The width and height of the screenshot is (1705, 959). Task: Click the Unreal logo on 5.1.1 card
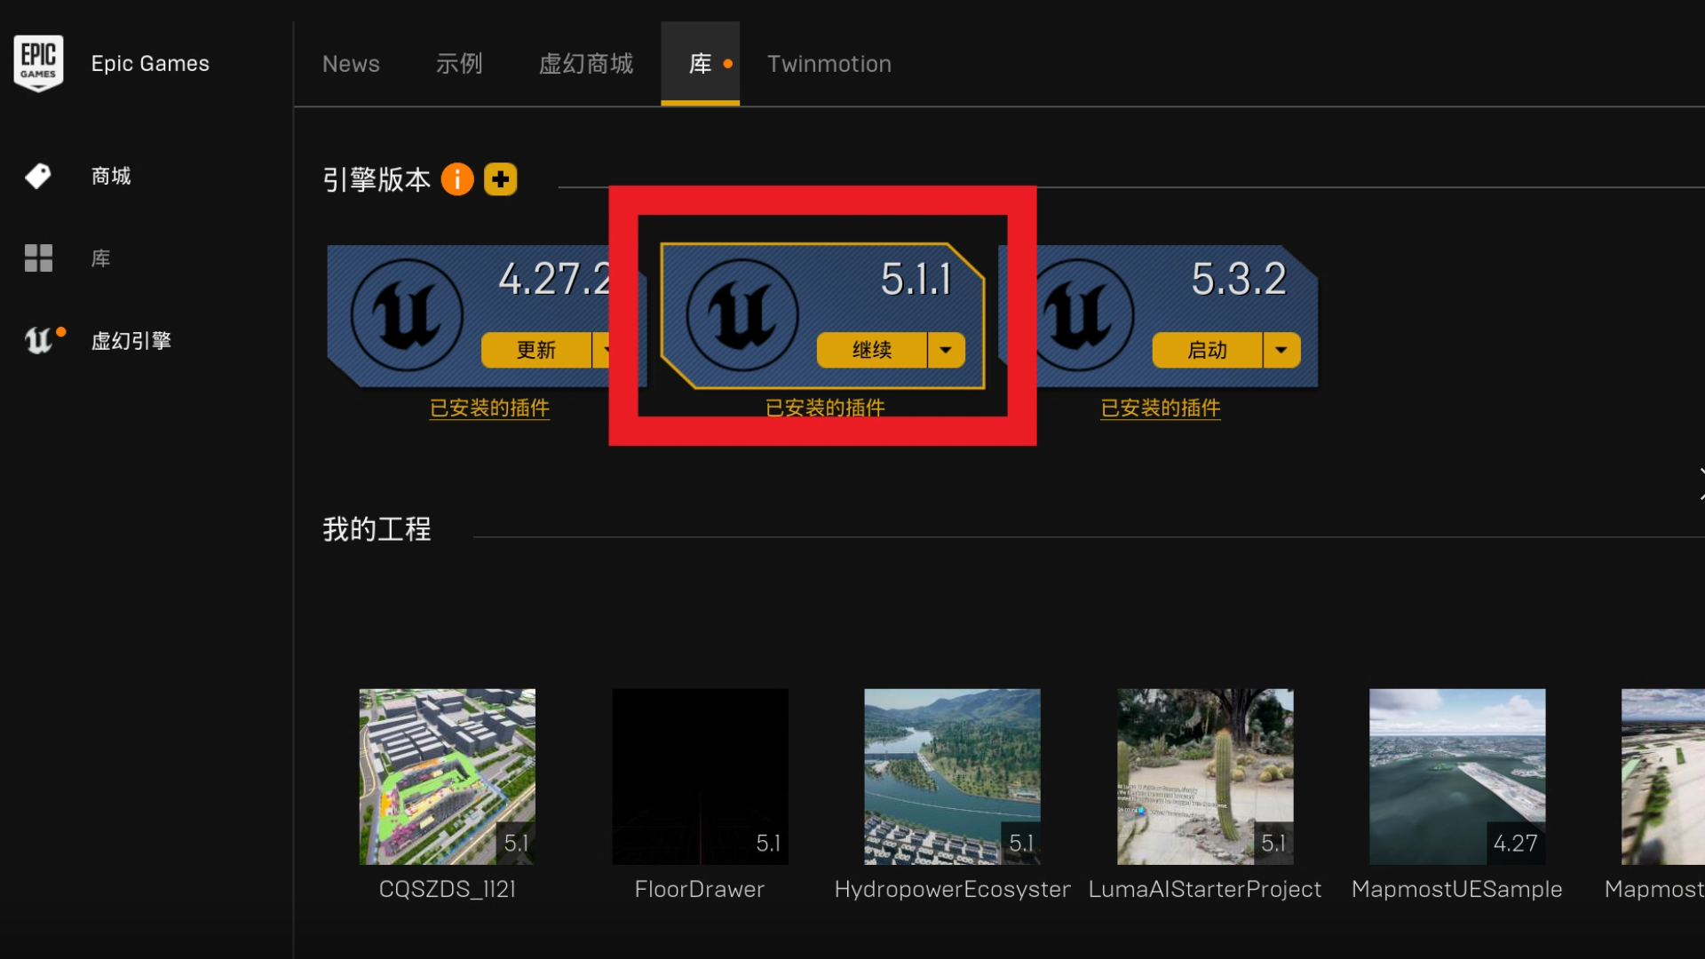(742, 314)
